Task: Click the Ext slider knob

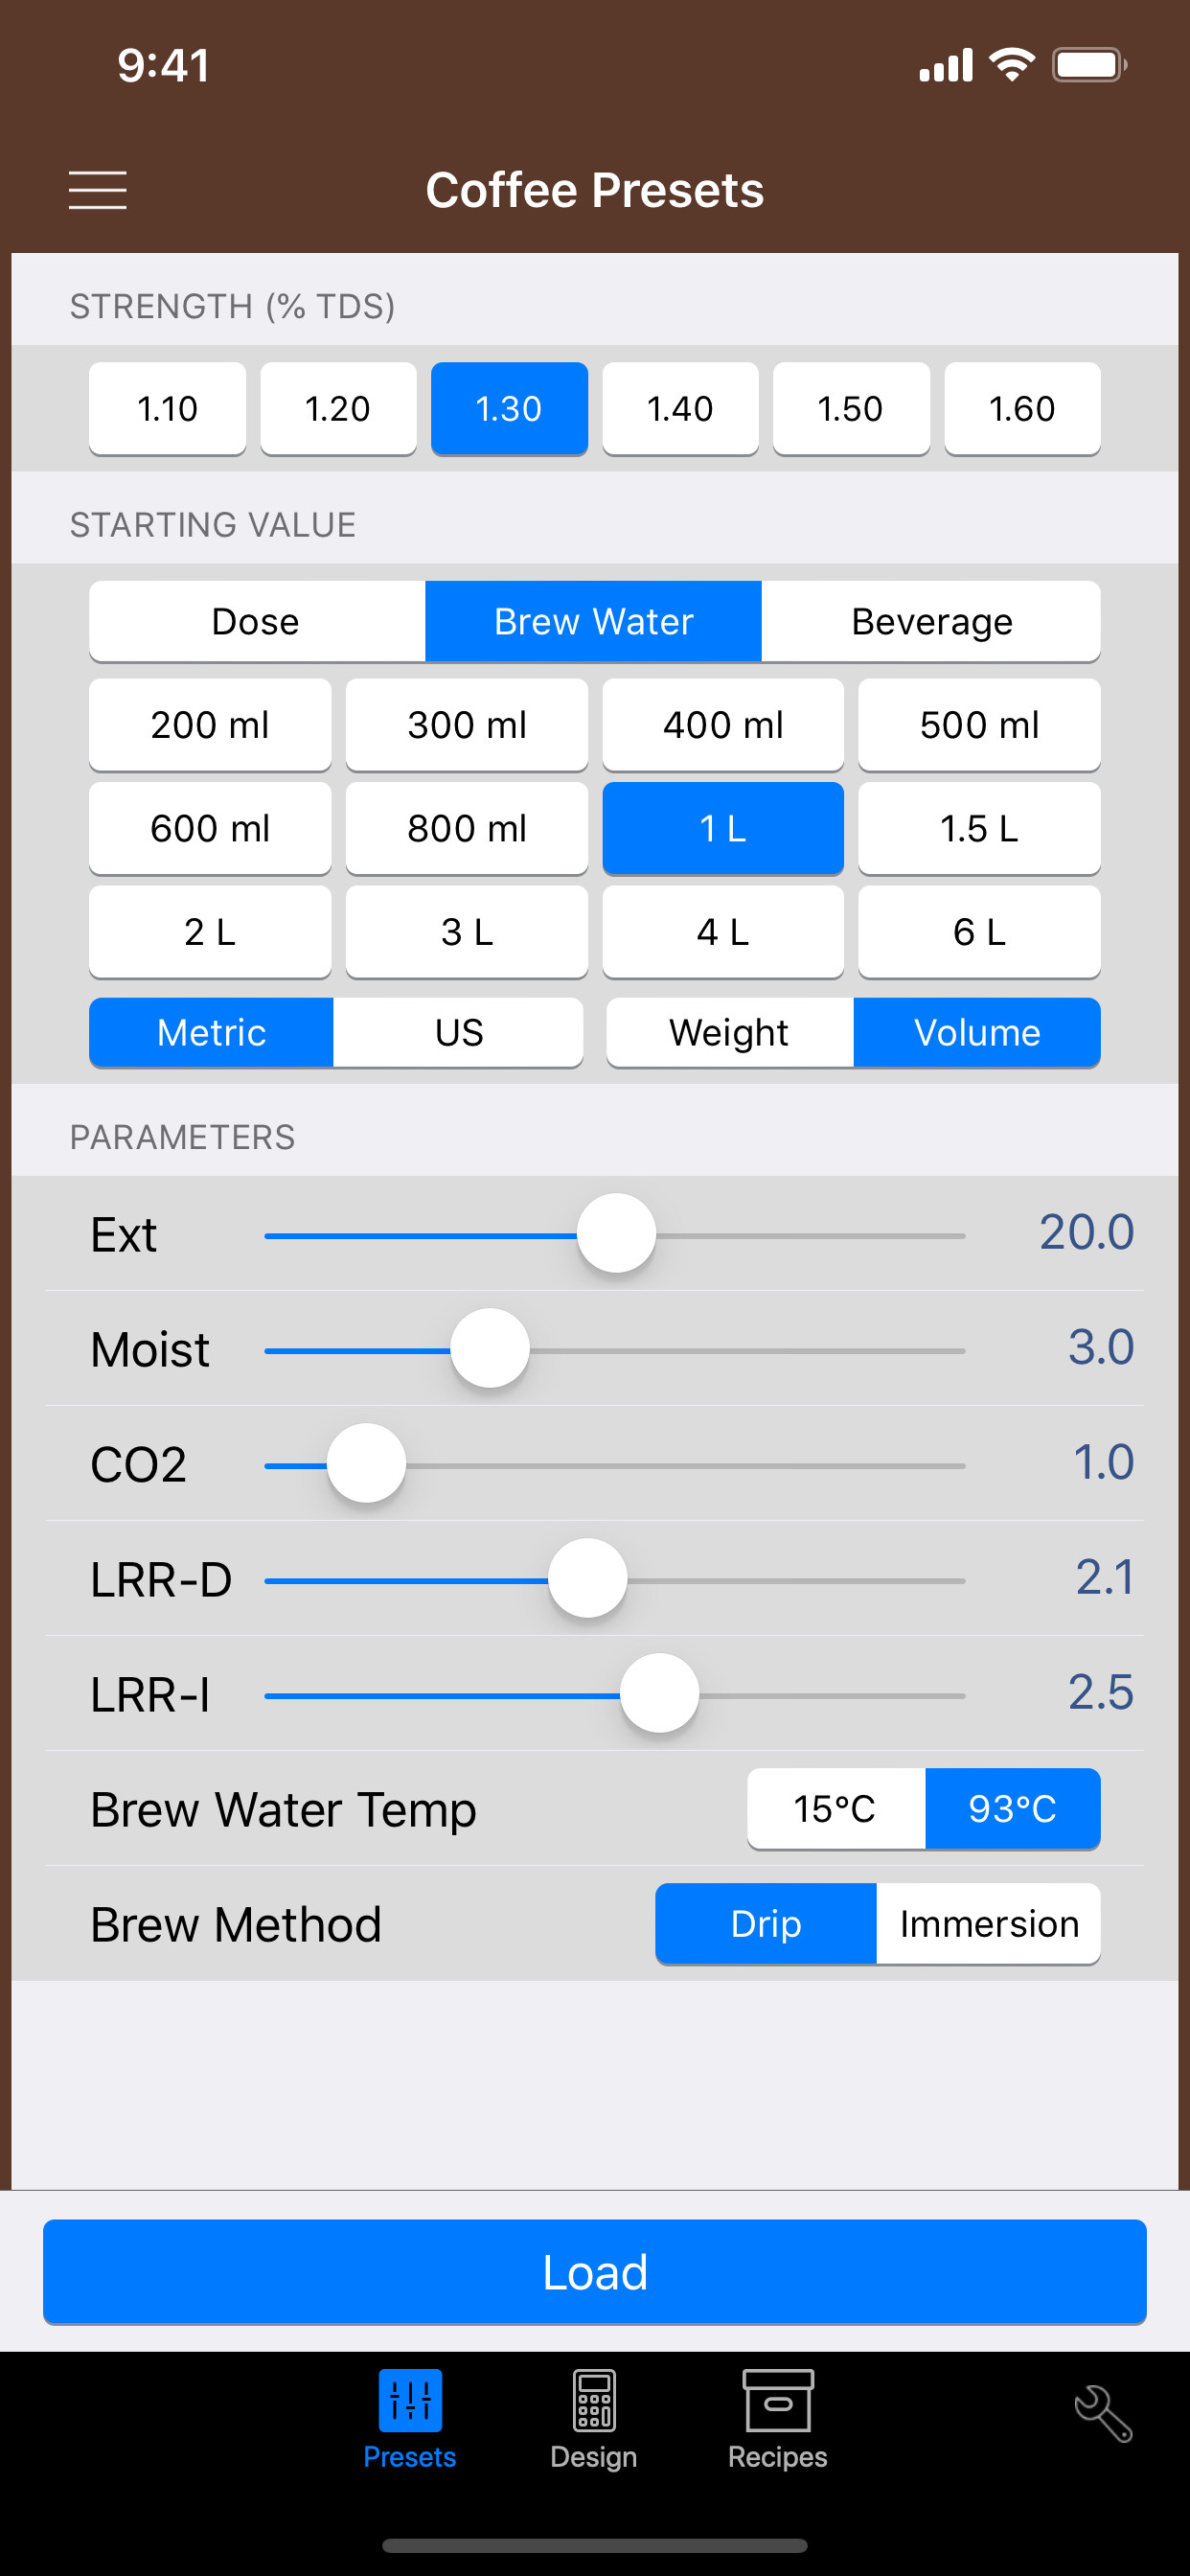Action: click(616, 1234)
